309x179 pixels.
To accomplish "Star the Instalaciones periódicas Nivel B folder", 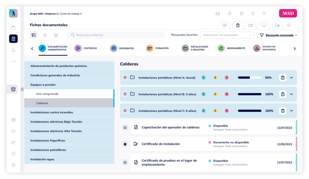I will tap(125, 94).
